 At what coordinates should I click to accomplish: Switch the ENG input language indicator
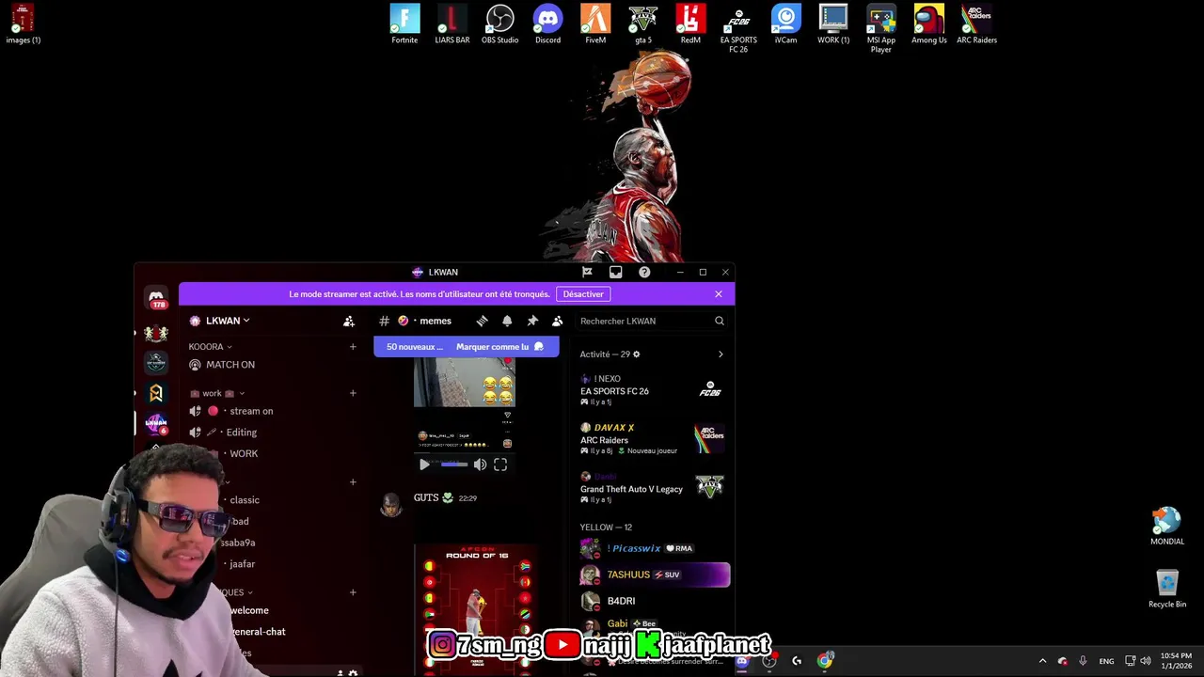point(1106,661)
